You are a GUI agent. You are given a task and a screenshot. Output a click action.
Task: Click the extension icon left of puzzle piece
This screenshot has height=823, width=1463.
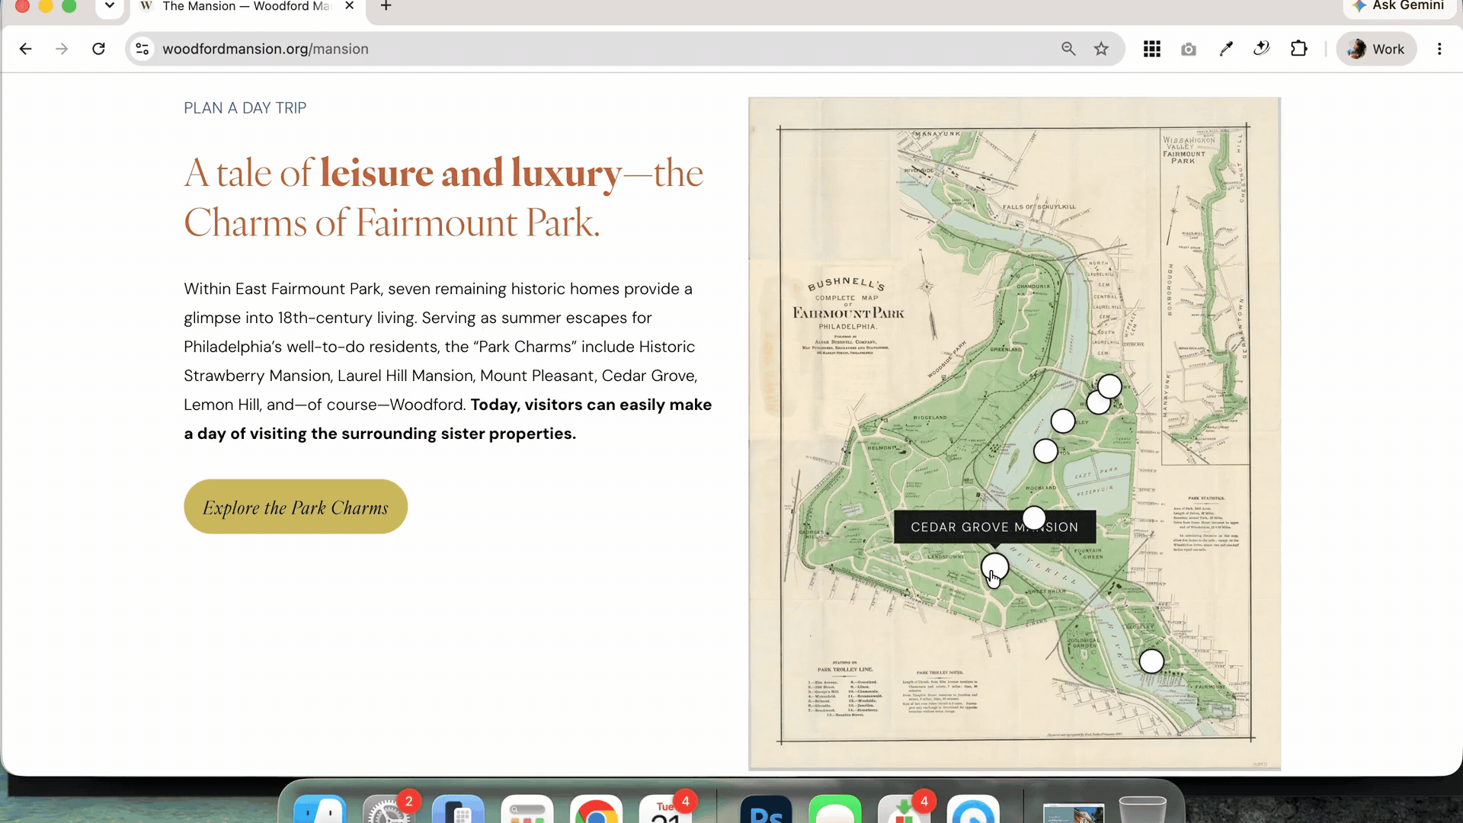(1262, 49)
